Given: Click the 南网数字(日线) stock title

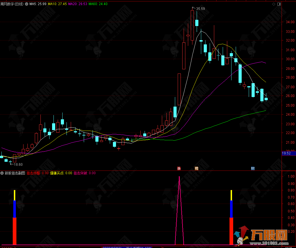Looking at the screenshot, I should pyautogui.click(x=12, y=4).
